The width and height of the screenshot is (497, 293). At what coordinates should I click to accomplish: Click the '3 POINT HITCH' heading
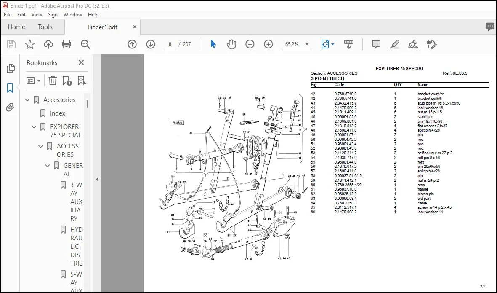pyautogui.click(x=327, y=78)
